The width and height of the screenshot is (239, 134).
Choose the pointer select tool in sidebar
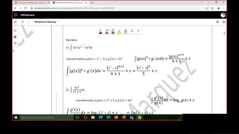pos(15,31)
